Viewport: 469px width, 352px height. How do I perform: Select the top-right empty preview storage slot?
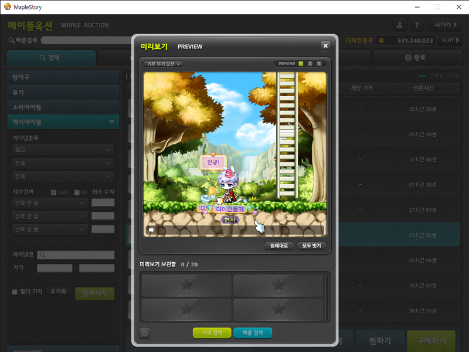coord(278,286)
